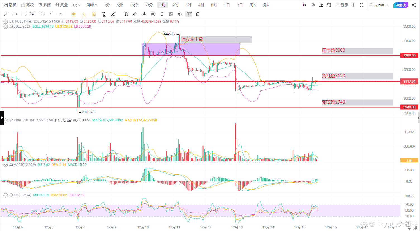Switch to the 2日 timeframe
The width and height of the screenshot is (420, 231).
pyautogui.click(x=240, y=5)
